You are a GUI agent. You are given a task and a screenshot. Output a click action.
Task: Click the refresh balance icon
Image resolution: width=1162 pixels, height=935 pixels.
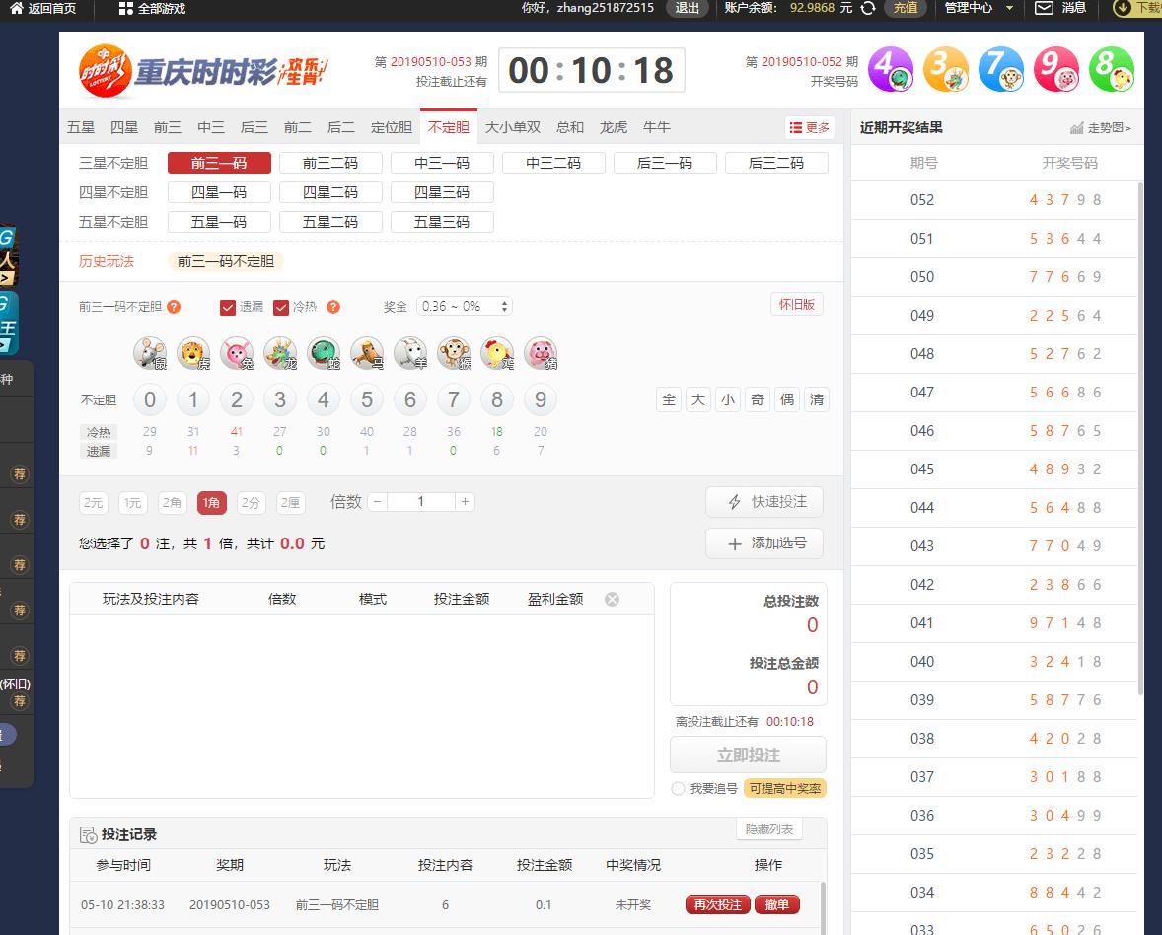[x=868, y=8]
